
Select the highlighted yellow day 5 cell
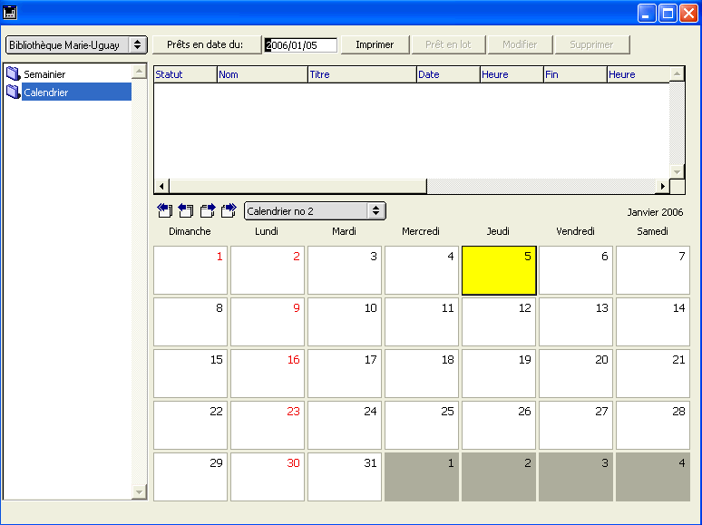pyautogui.click(x=499, y=270)
